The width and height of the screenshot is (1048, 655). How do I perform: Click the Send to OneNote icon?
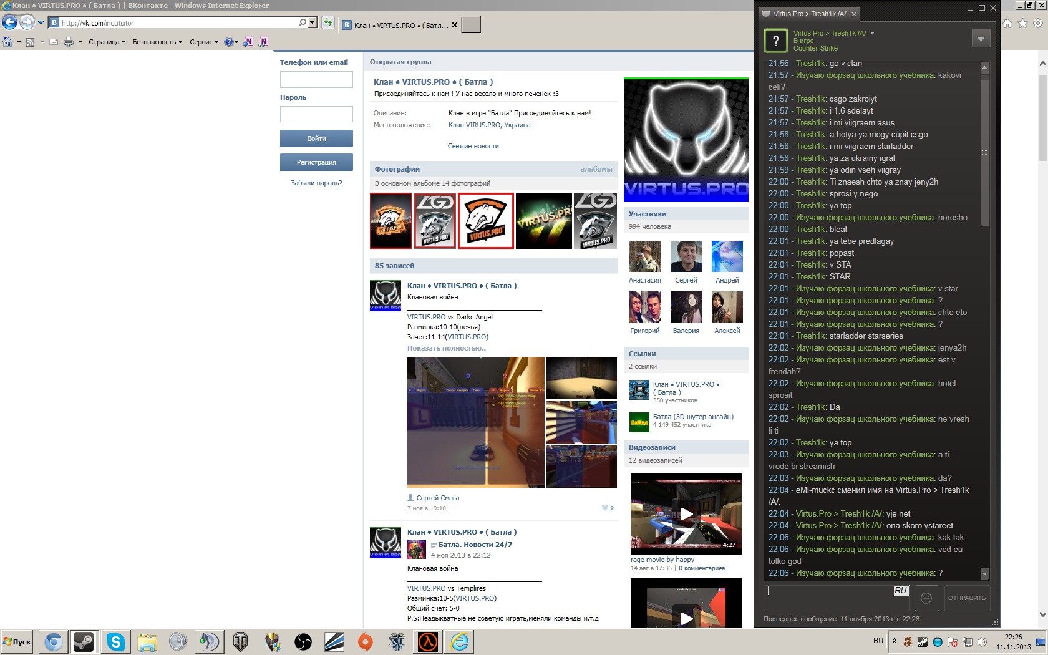coord(248,42)
